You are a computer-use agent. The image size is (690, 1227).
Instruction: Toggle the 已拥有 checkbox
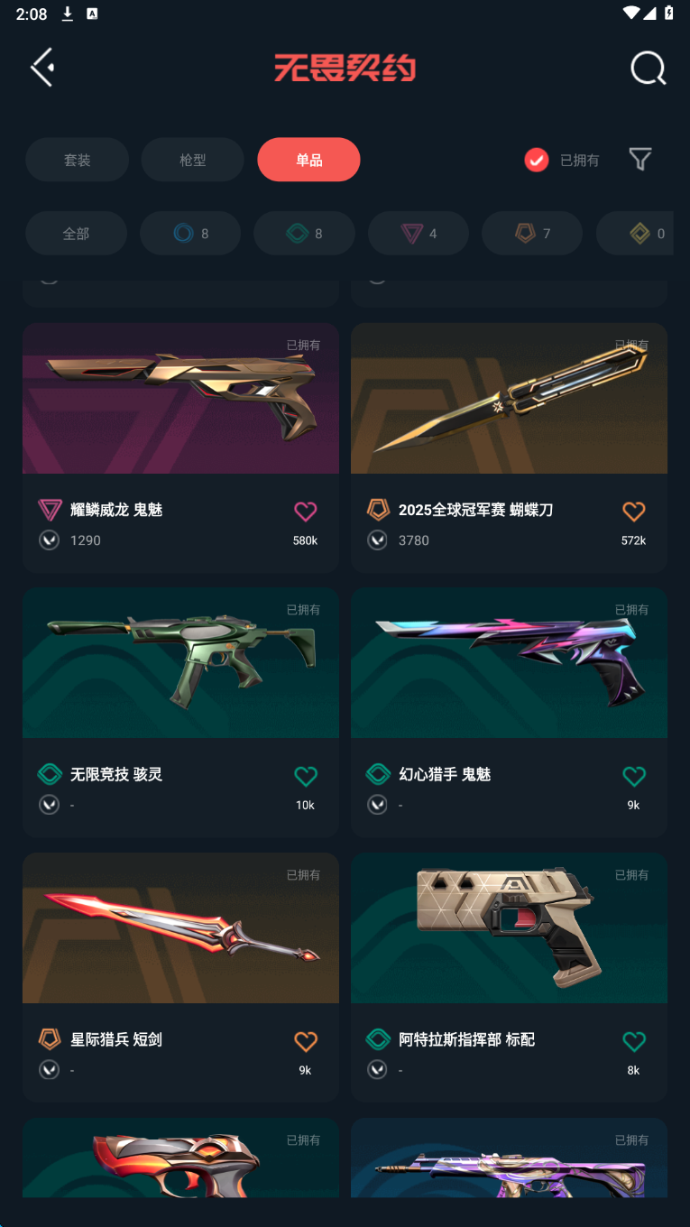click(537, 160)
